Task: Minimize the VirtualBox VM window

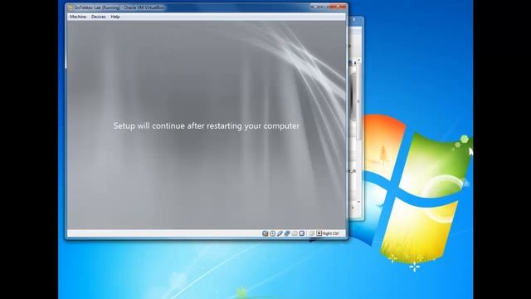Action: (x=315, y=7)
